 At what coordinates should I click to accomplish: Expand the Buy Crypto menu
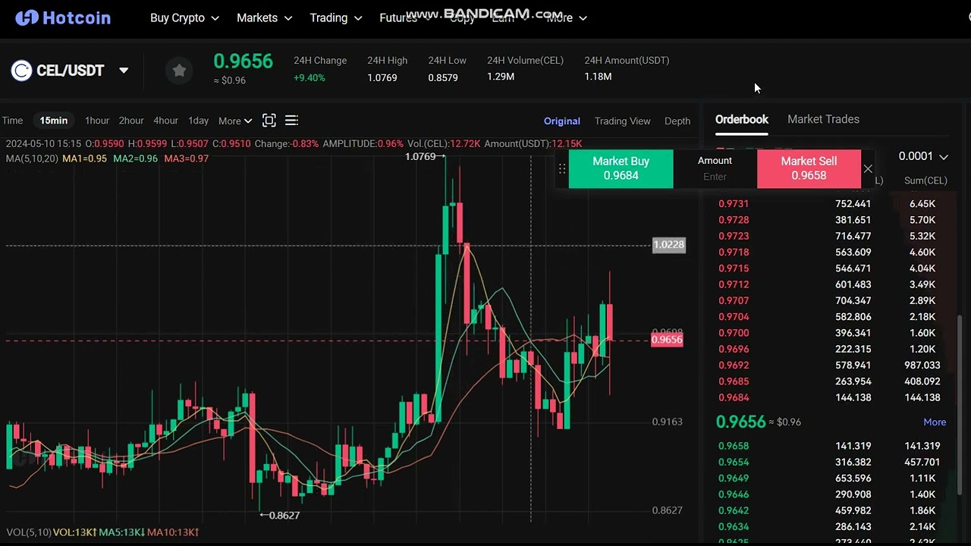point(184,17)
